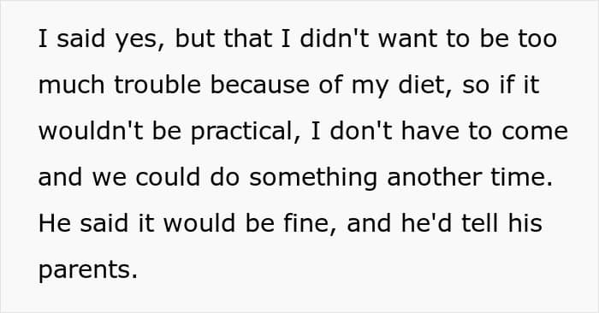Select the word "trouble"
Viewport: 599px width, 313px height.
pyautogui.click(x=157, y=85)
